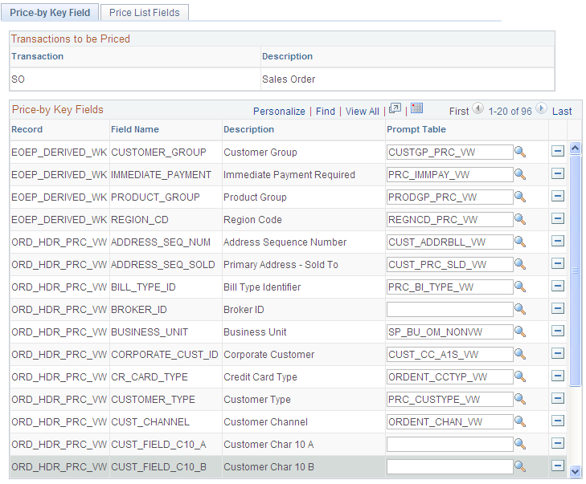Click the Find link
The width and height of the screenshot is (586, 484).
point(325,112)
